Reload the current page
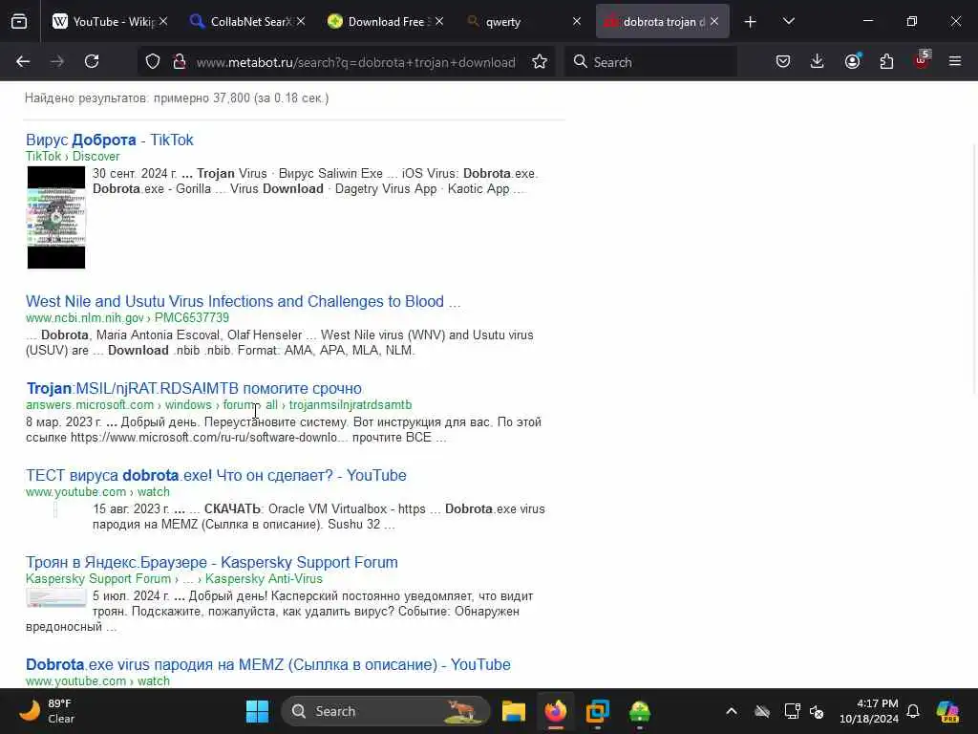 point(92,61)
